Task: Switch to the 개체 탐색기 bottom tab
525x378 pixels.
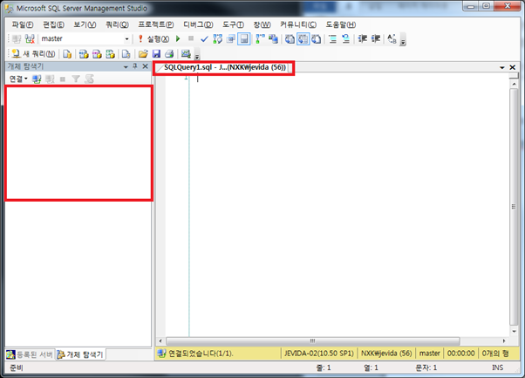Action: coord(80,354)
